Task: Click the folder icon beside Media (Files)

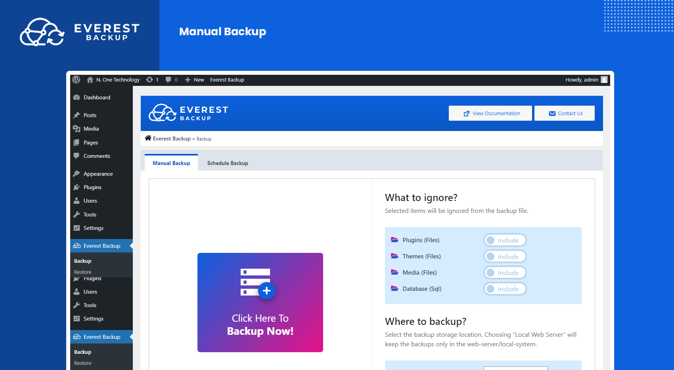Action: point(394,272)
